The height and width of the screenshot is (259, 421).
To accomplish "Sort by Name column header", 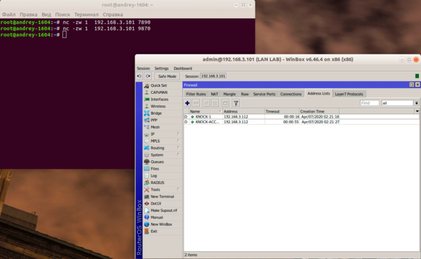I will click(206, 111).
